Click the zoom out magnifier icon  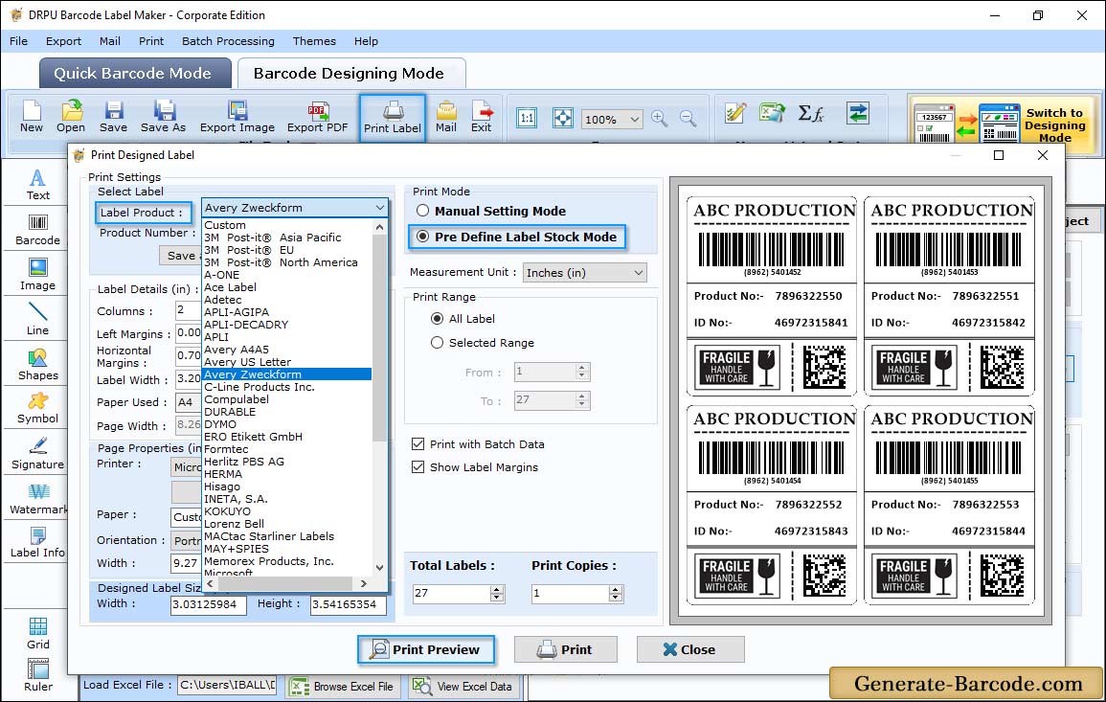pos(688,118)
